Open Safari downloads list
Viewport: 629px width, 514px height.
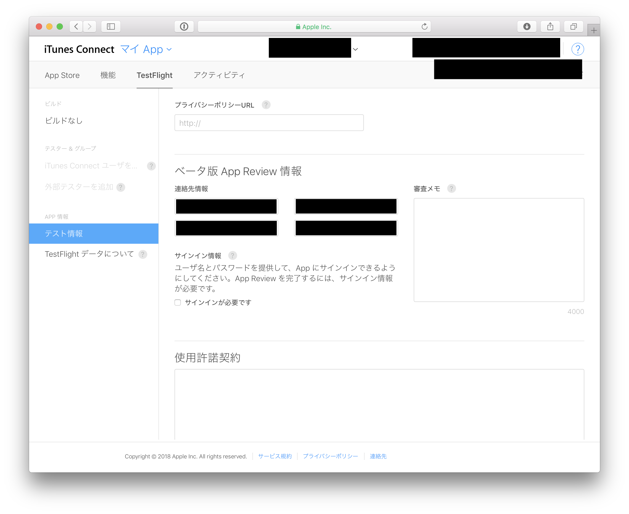pos(527,26)
